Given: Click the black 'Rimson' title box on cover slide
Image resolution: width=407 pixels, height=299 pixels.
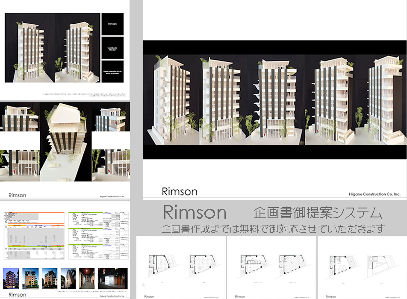Looking at the screenshot, I should point(112,24).
